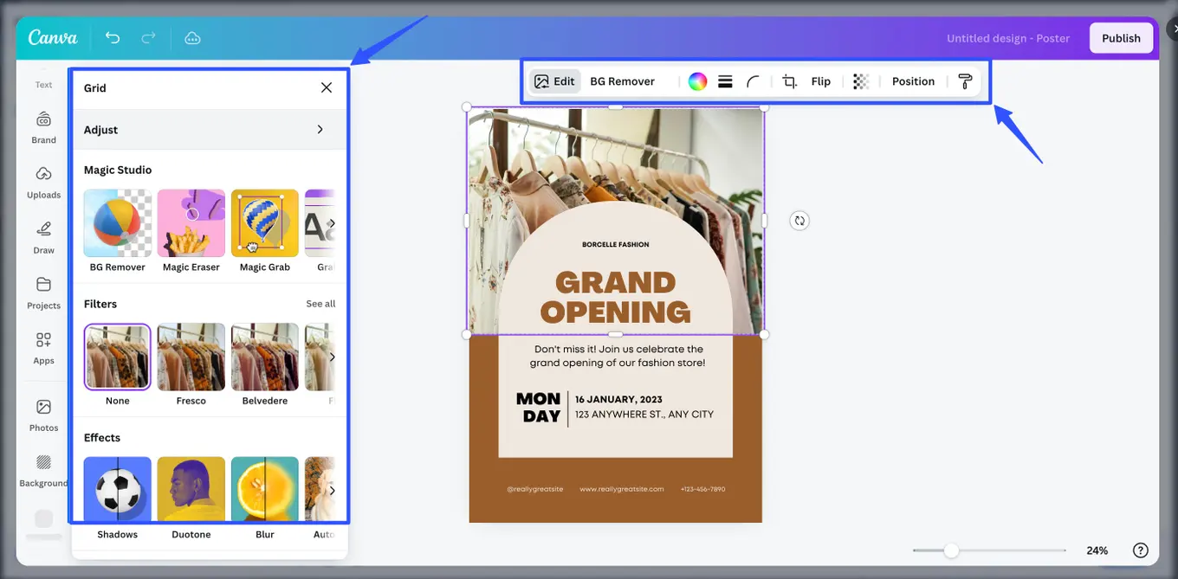The height and width of the screenshot is (579, 1178).
Task: Close the Grid panel
Action: [x=327, y=87]
